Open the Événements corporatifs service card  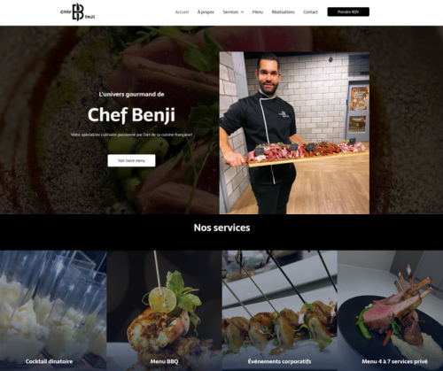tap(280, 311)
